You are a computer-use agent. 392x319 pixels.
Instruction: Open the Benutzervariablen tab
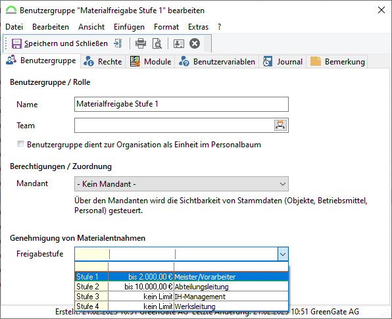tap(217, 62)
